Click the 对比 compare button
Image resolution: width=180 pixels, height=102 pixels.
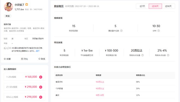[25, 59]
